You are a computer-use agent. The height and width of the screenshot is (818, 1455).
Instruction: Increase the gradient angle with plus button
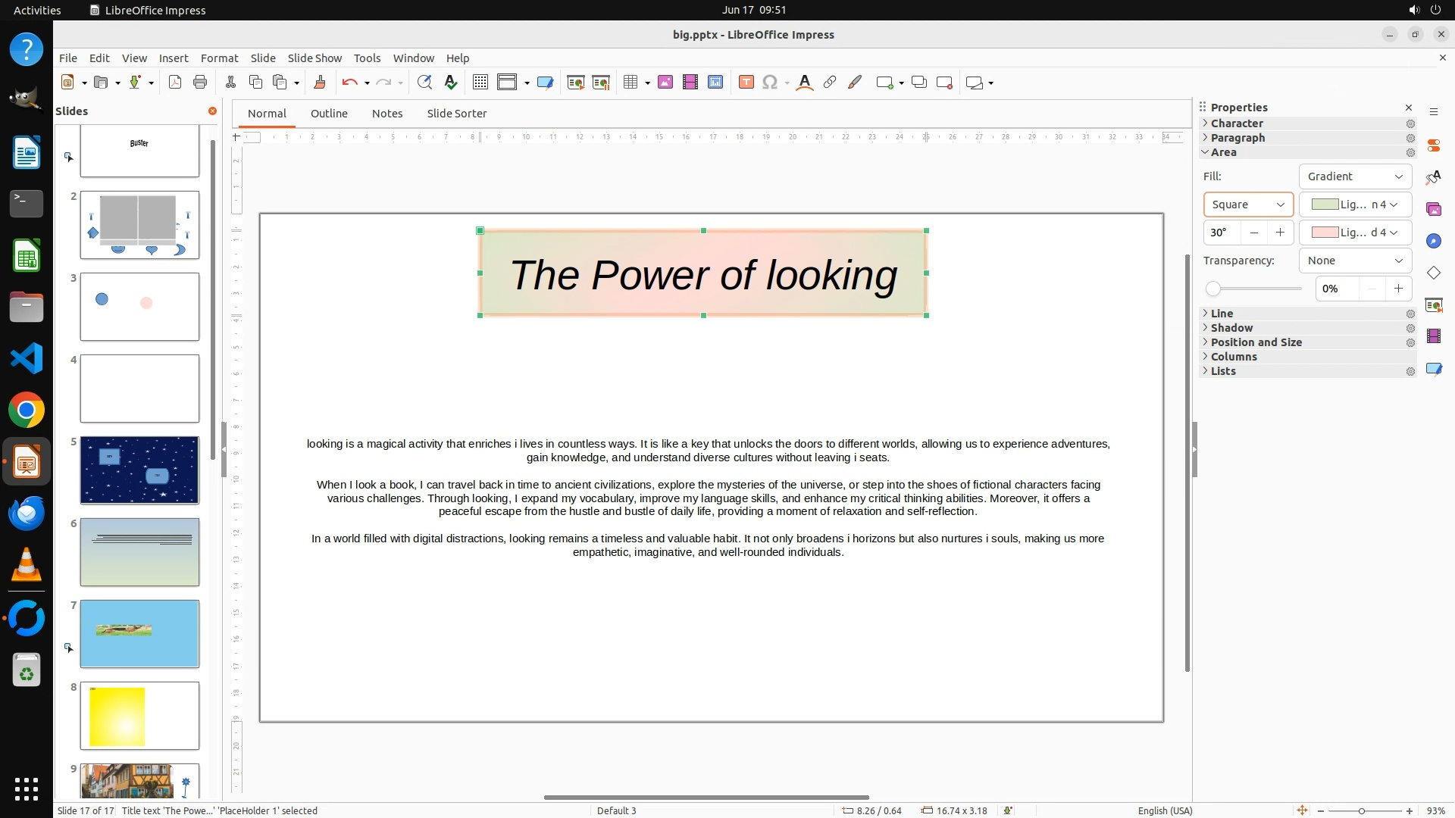pos(1280,233)
